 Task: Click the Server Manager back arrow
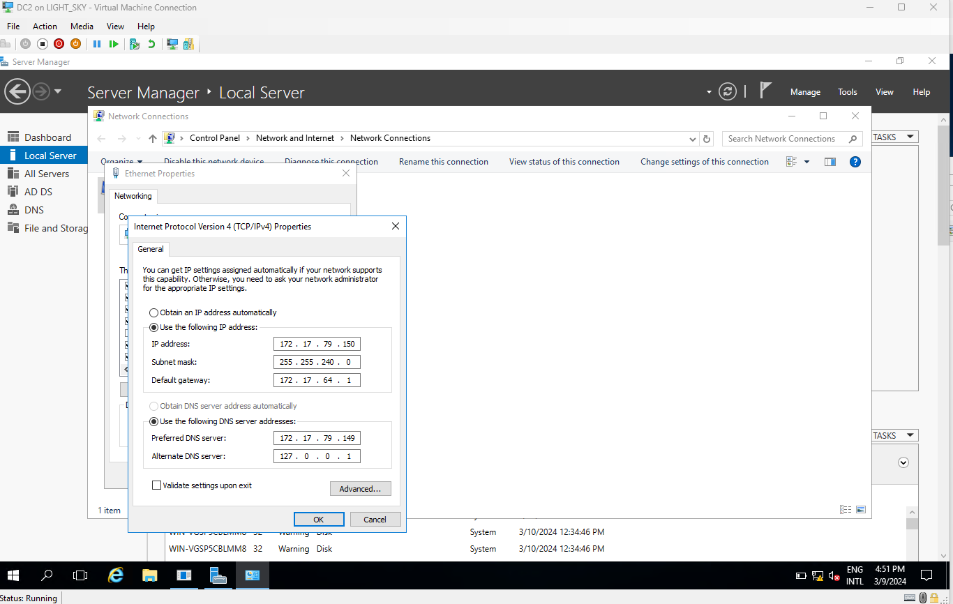pos(17,91)
